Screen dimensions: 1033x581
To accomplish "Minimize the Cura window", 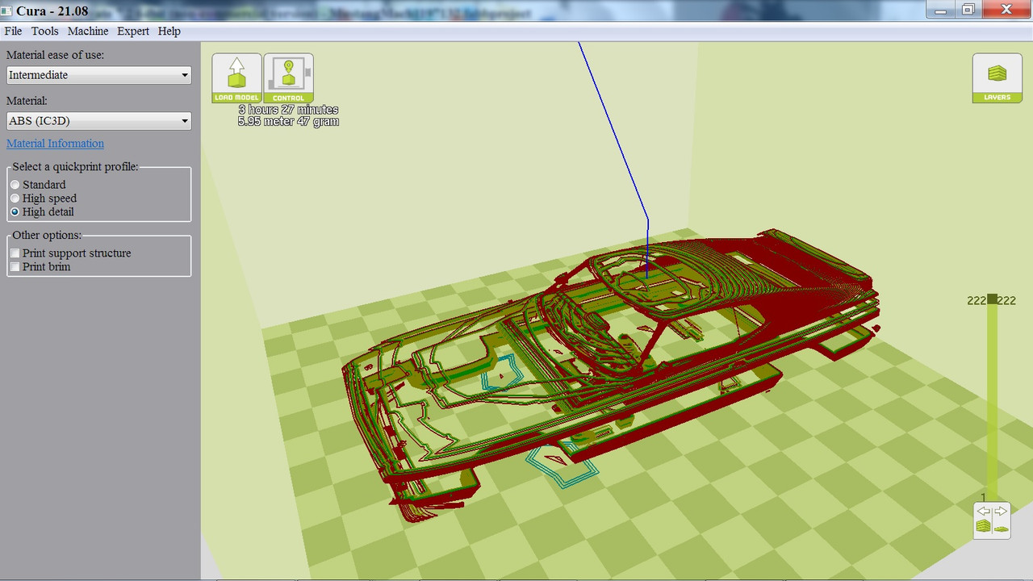I will pyautogui.click(x=941, y=10).
